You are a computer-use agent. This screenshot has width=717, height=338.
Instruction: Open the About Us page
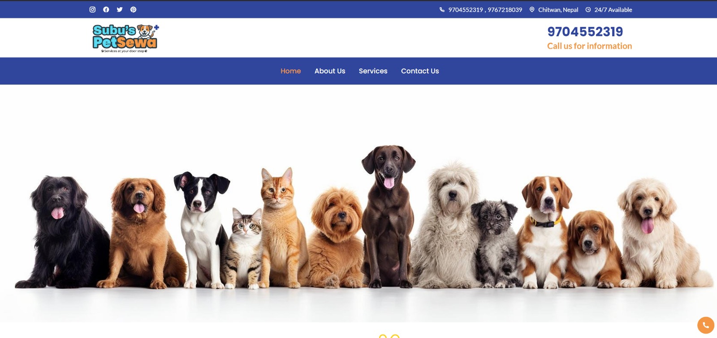click(x=330, y=71)
